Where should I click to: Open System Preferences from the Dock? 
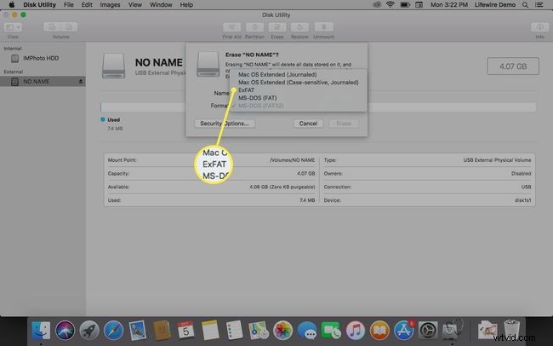coord(428,331)
